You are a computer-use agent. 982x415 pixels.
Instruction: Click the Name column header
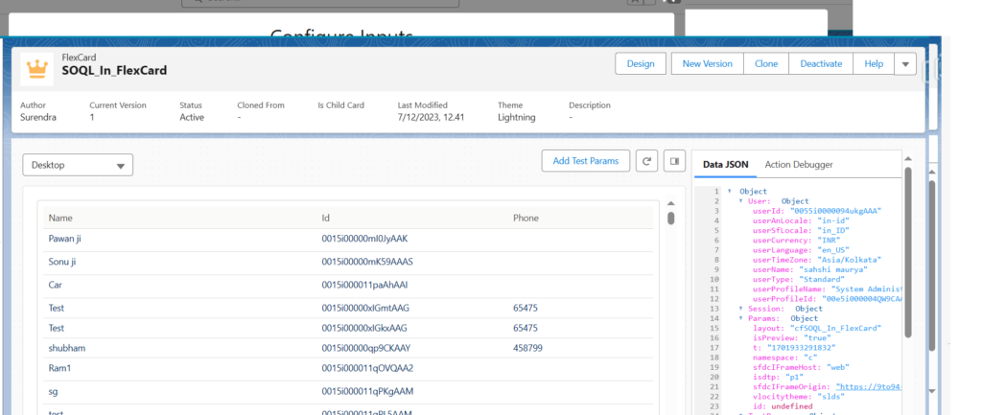pos(60,218)
